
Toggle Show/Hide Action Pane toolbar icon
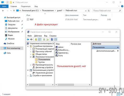tap(55, 39)
